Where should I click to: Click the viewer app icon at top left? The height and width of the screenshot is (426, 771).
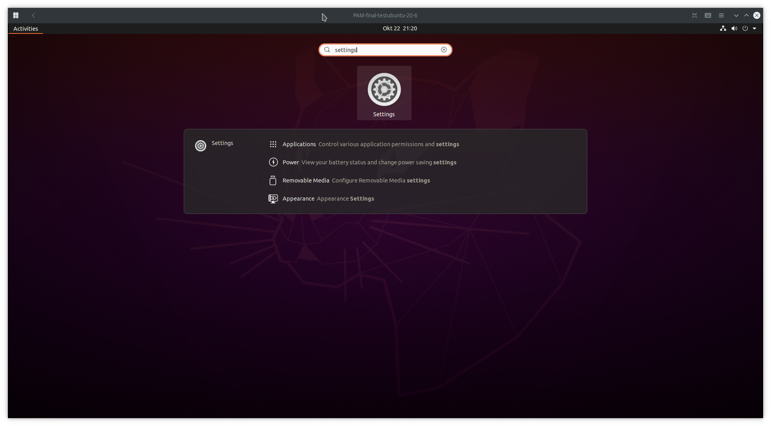(16, 15)
